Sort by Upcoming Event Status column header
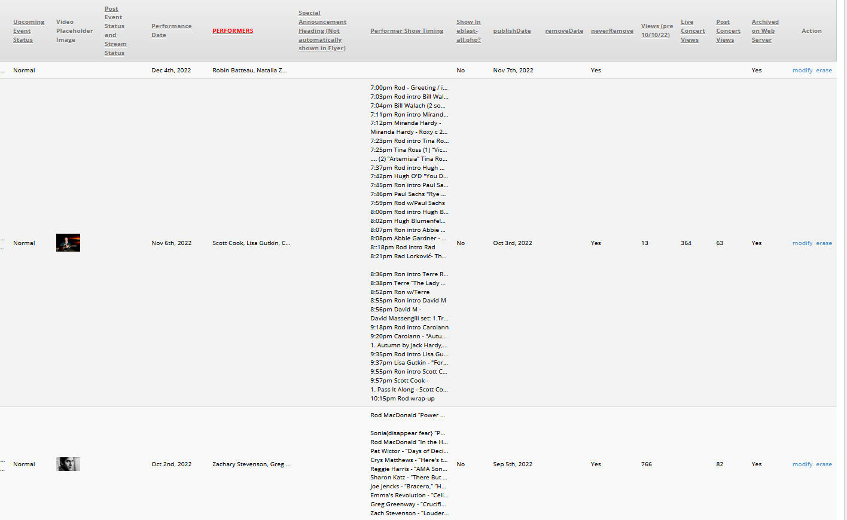This screenshot has width=847, height=520. tap(28, 31)
